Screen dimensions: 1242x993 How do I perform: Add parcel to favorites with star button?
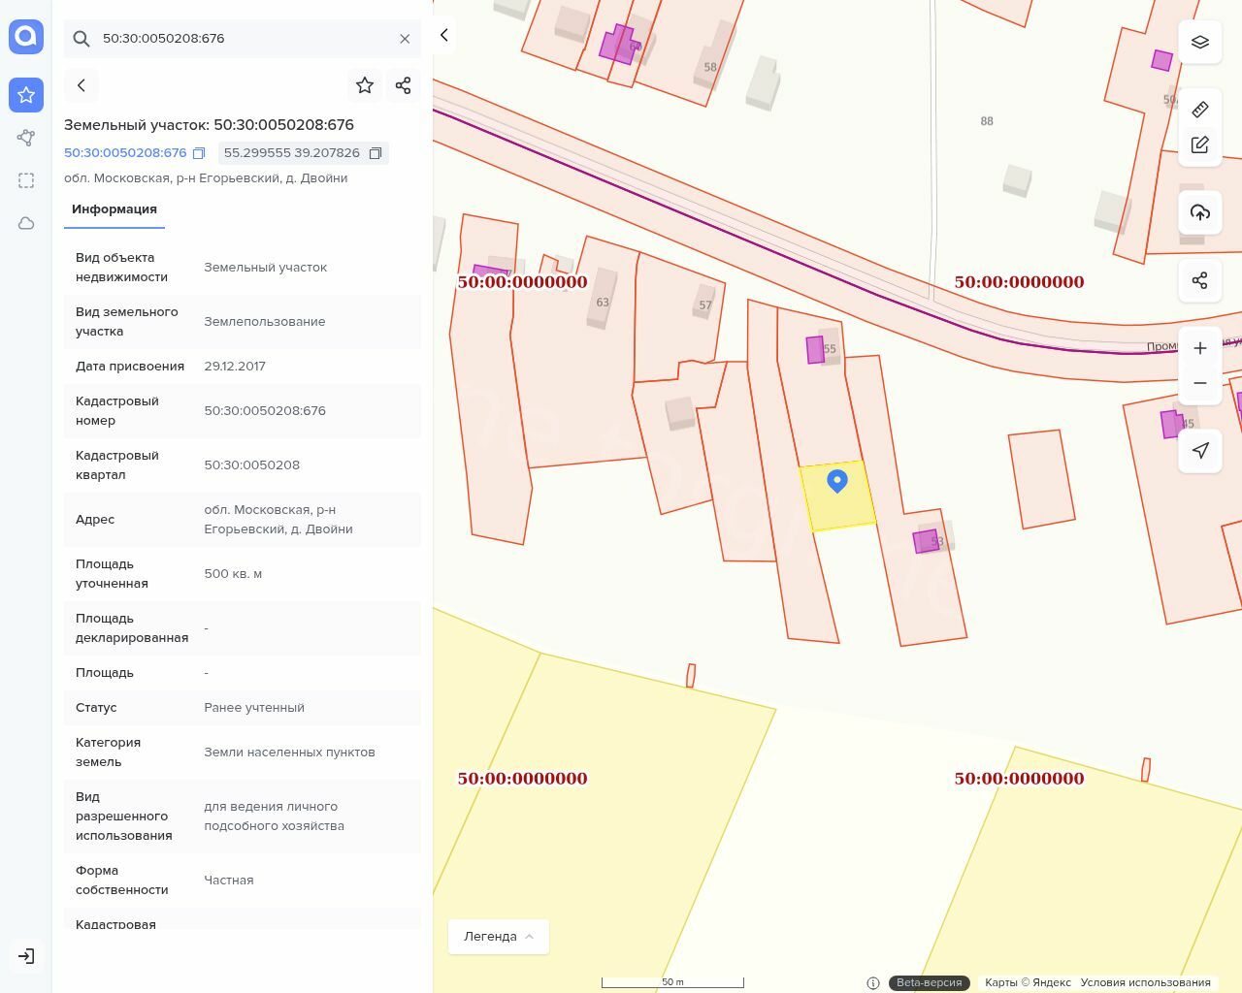pos(365,85)
